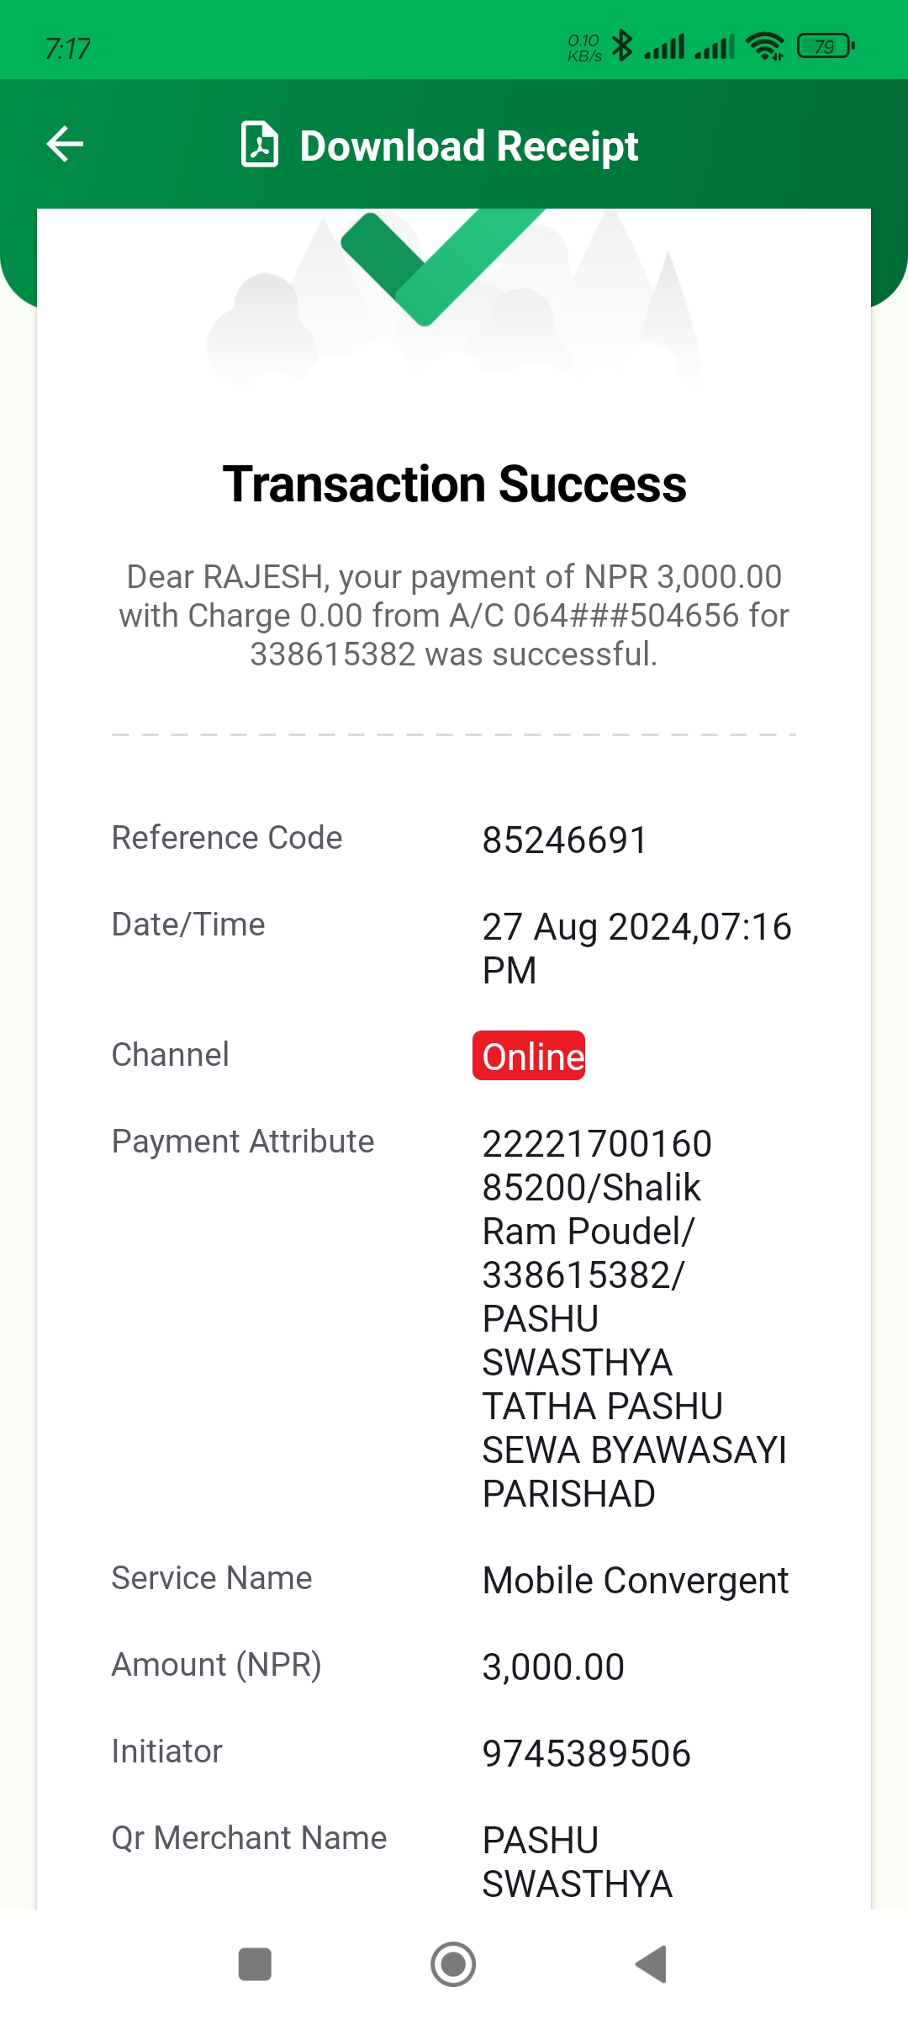
Task: Tap the Qr Merchant Name value
Action: click(x=578, y=1862)
